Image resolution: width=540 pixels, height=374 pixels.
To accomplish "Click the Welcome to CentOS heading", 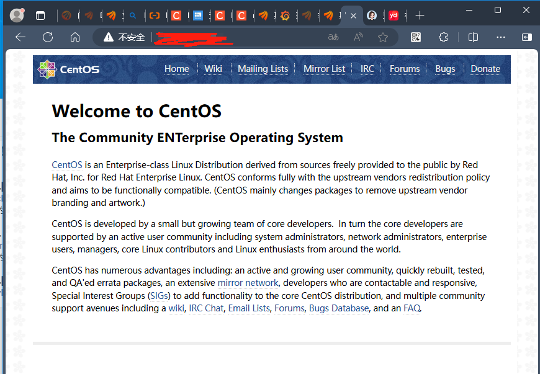I will (x=137, y=111).
